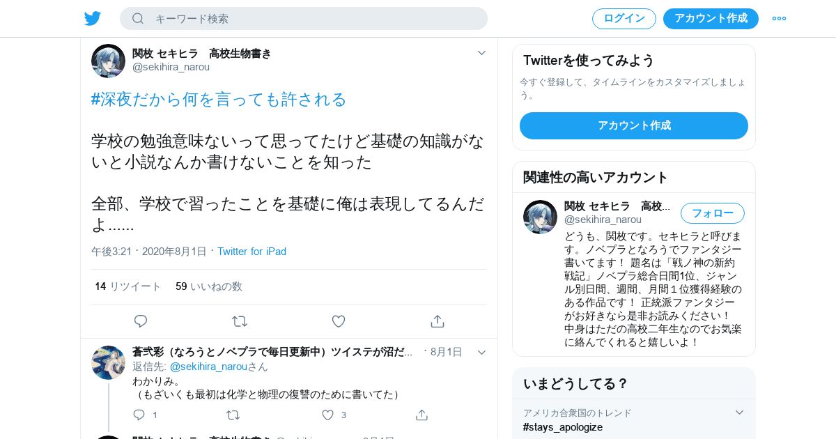Expand the trends section chevron
The image size is (836, 439).
point(740,413)
